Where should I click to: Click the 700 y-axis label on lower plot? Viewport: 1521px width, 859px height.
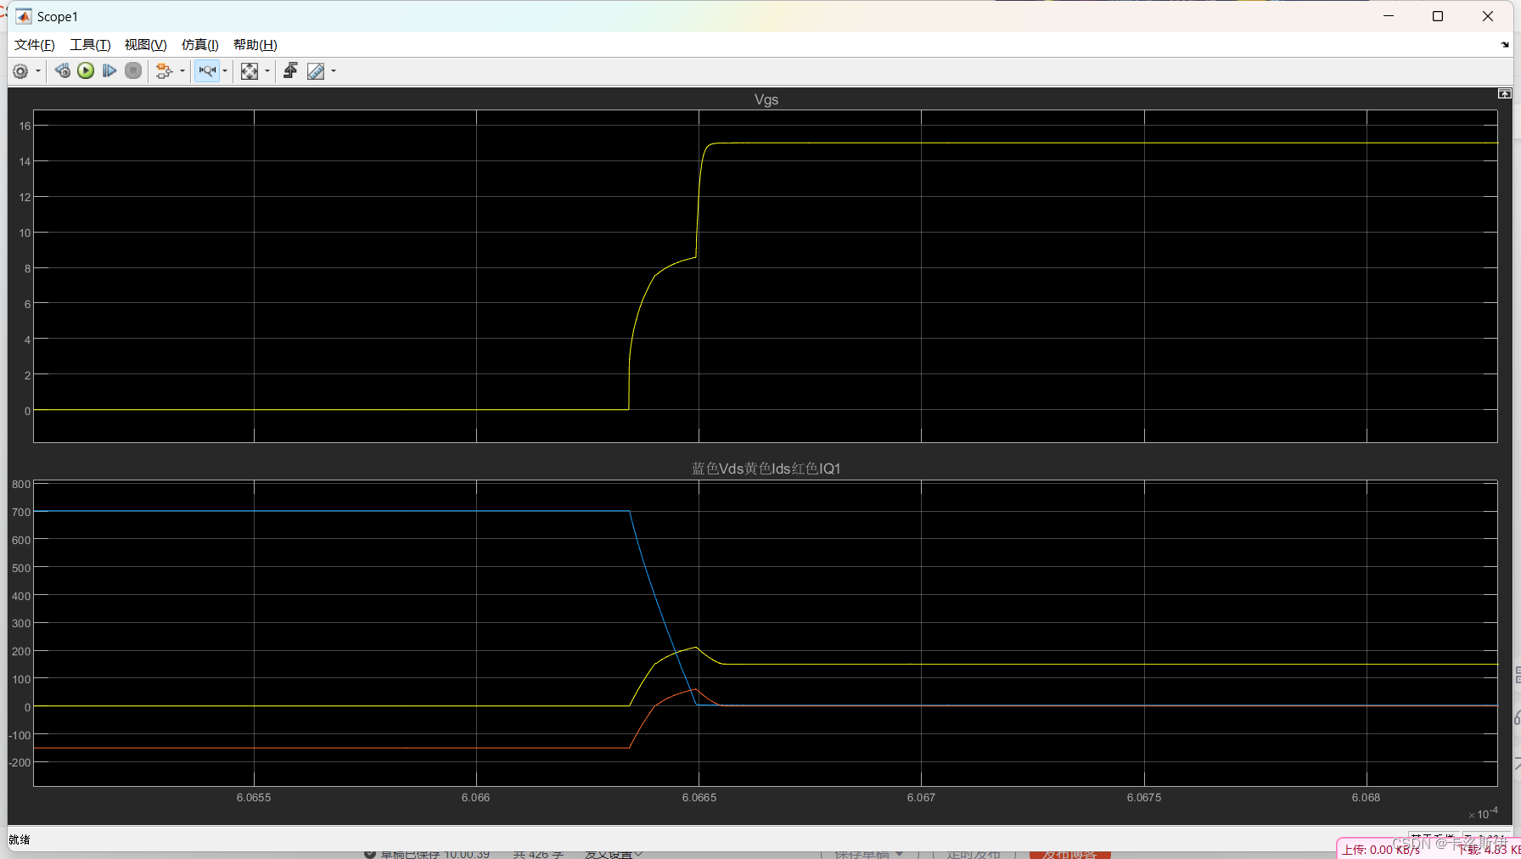(21, 512)
